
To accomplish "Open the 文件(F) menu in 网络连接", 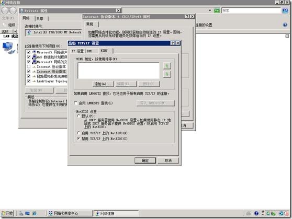I will point(8,18).
